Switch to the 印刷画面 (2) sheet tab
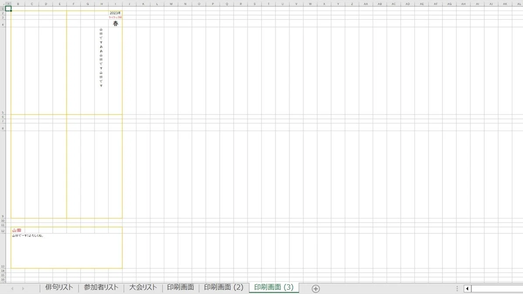Image resolution: width=523 pixels, height=294 pixels. (x=224, y=287)
